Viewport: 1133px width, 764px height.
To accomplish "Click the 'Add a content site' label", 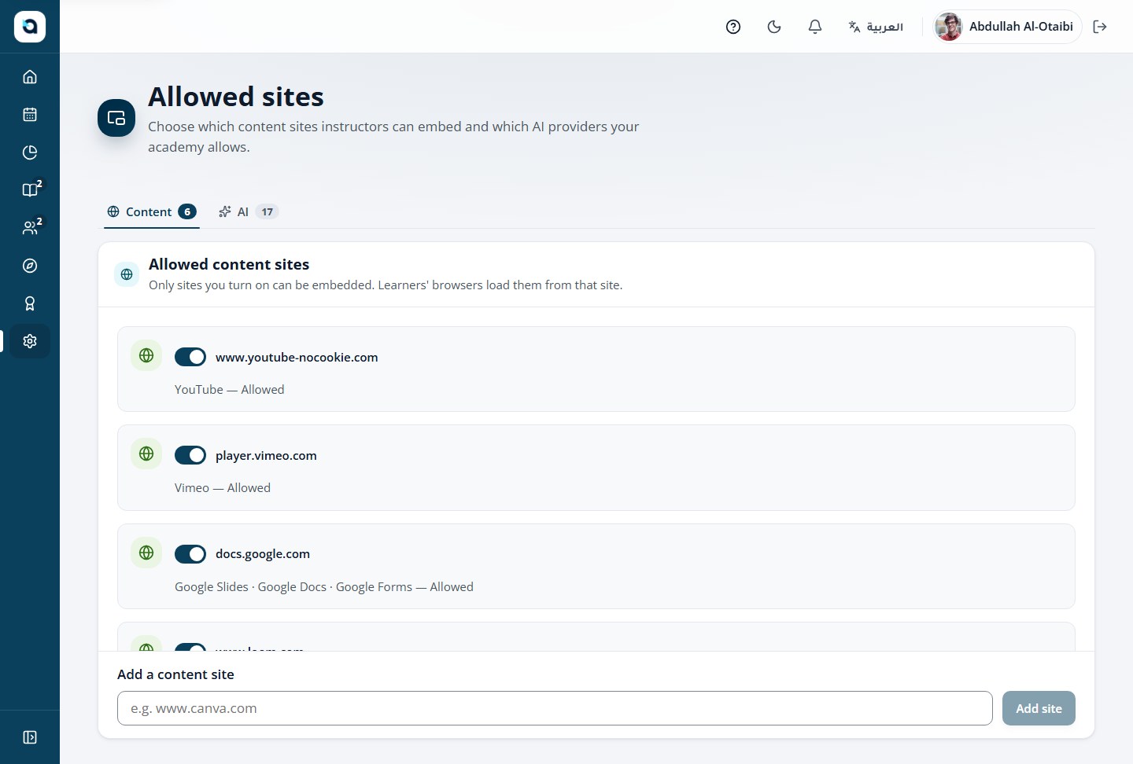I will [x=175, y=674].
